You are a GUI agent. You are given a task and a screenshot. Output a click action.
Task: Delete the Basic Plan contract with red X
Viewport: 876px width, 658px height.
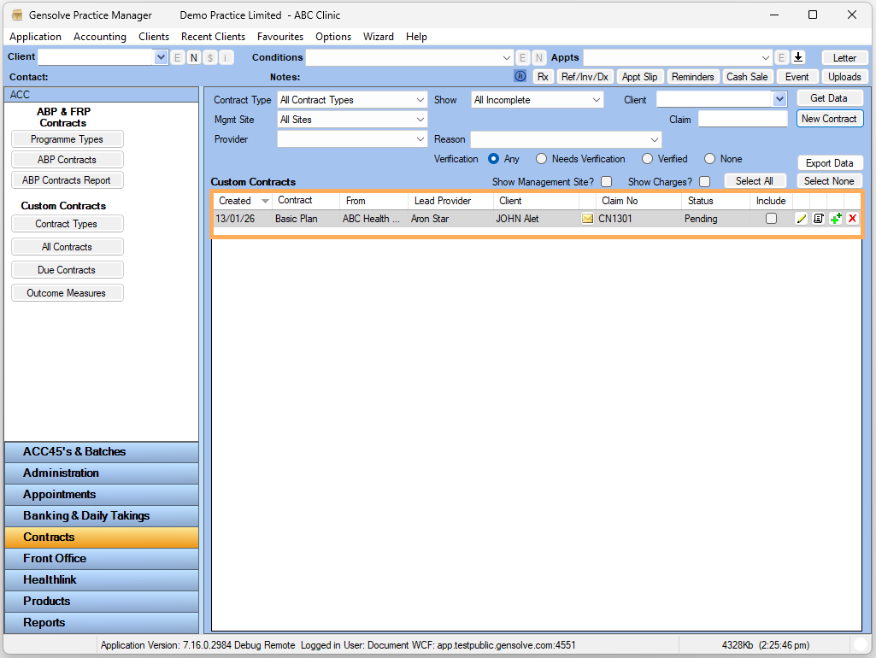(852, 219)
